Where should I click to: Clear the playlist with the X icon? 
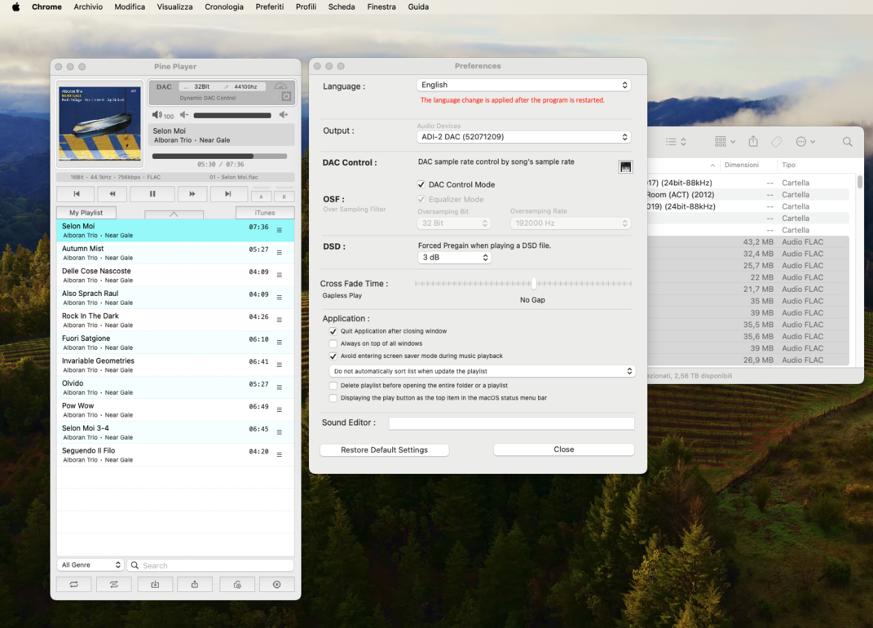tap(277, 584)
